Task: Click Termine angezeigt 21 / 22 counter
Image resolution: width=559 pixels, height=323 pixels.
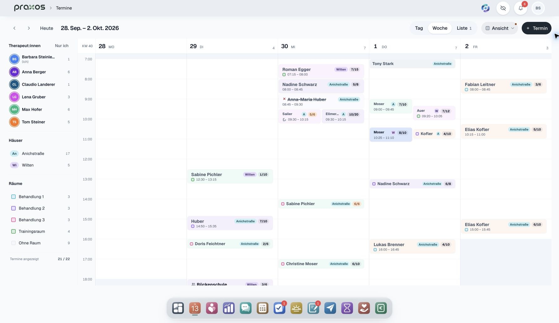Action: click(40, 259)
